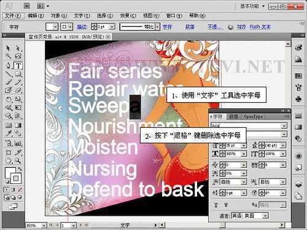Select the Artboard tool
Image resolution: width=307 pixels, height=230 pixels.
(x=8, y=153)
